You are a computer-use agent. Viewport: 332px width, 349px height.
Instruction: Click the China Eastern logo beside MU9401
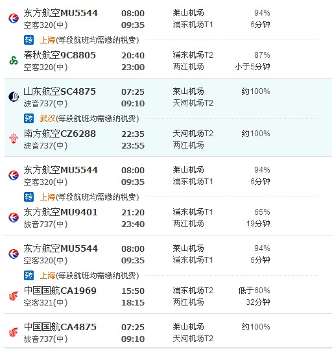[14, 217]
